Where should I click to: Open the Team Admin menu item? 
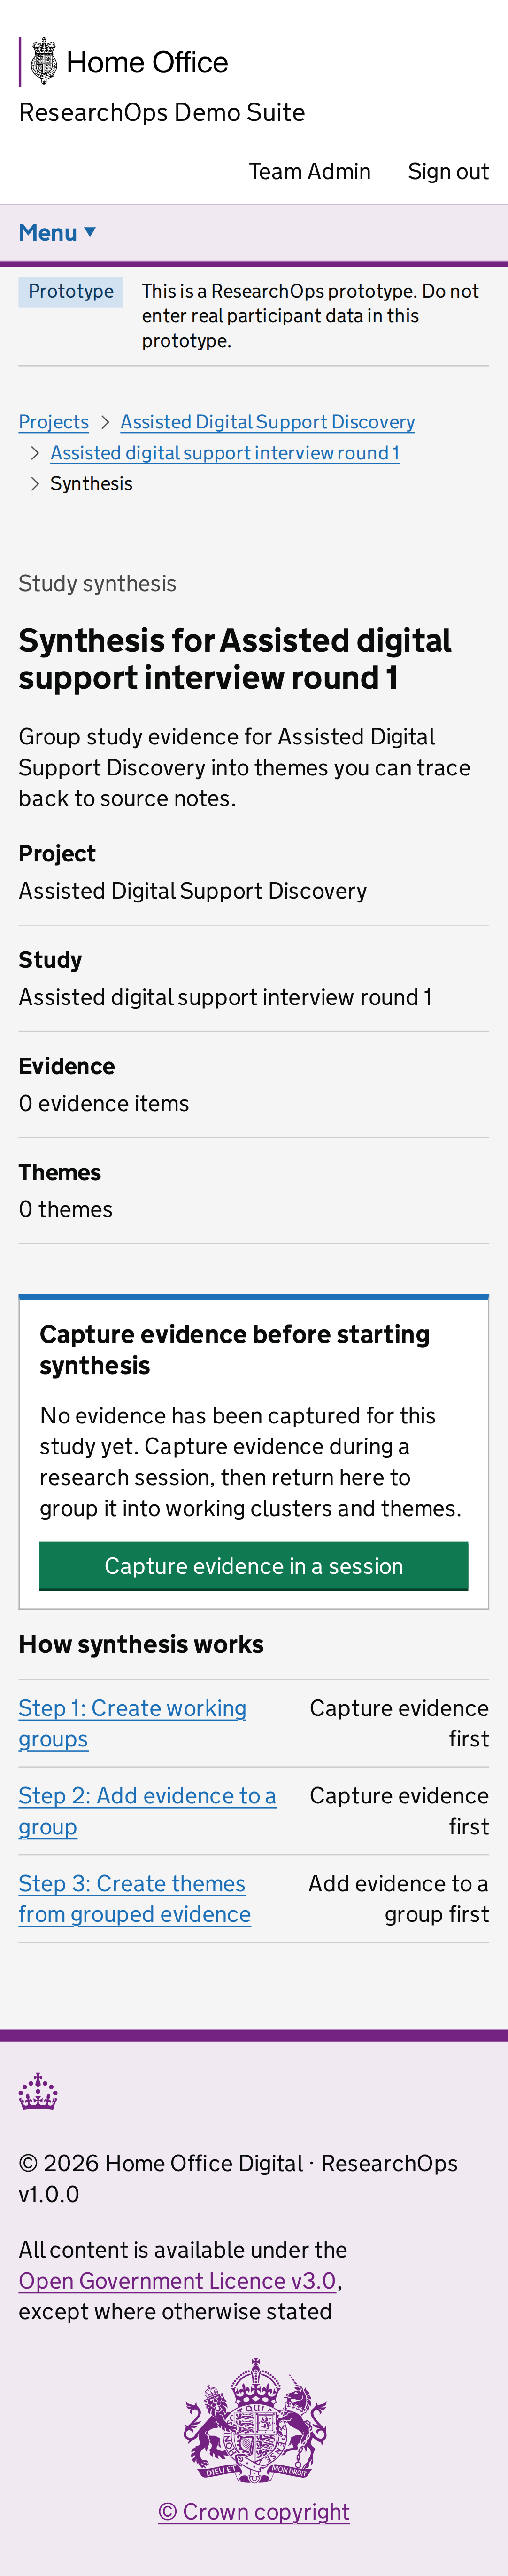(309, 172)
